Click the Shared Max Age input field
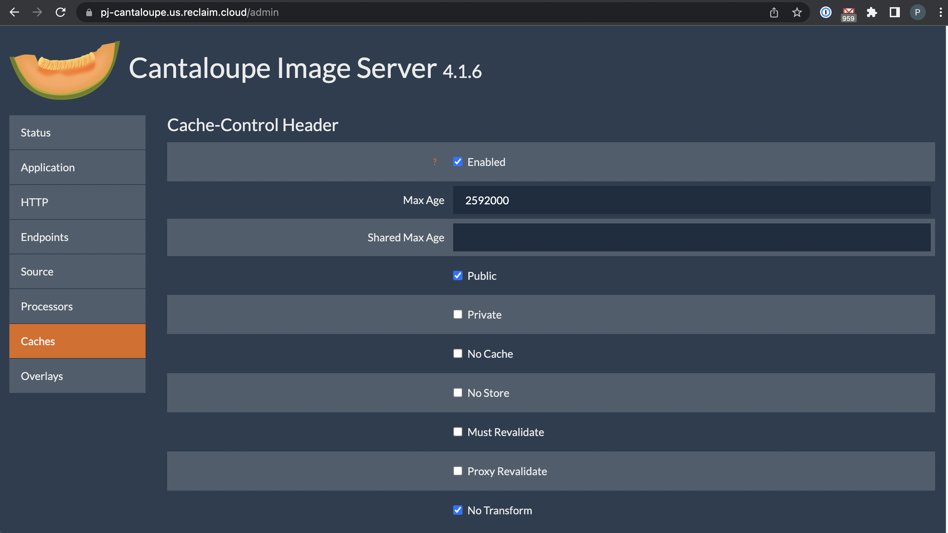This screenshot has height=533, width=948. pyautogui.click(x=691, y=238)
